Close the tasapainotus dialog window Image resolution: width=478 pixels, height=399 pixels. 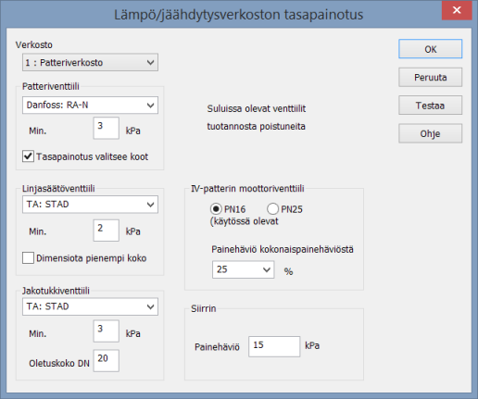457,10
